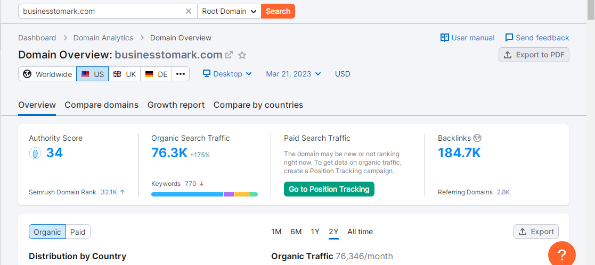
Task: Click the USD currency label
Action: [x=343, y=74]
